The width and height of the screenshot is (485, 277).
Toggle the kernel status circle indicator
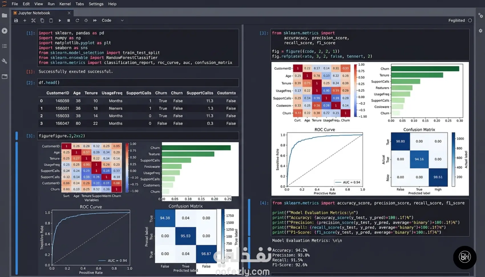coord(470,21)
